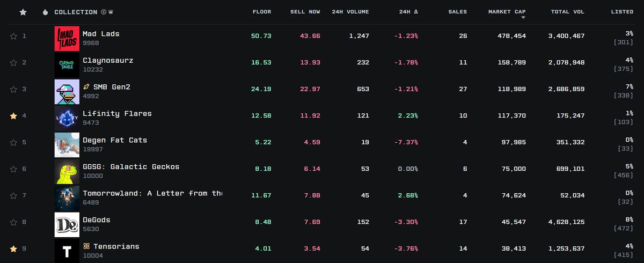
Task: Favorite Degen Fat Cats with its star
Action: click(x=13, y=142)
